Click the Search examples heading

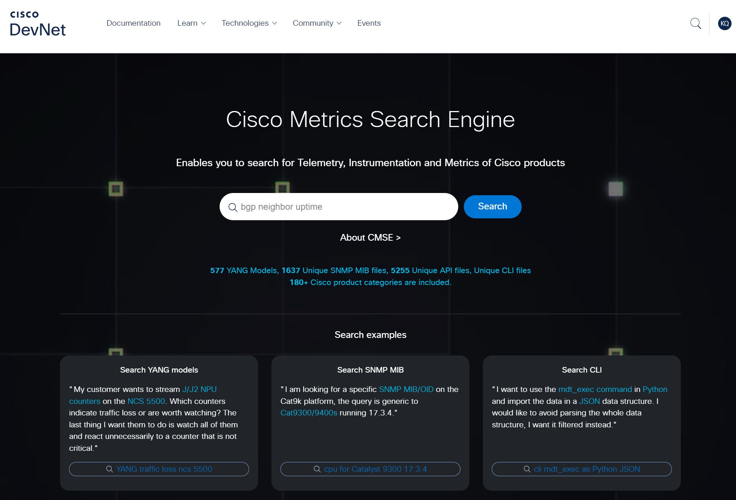[x=370, y=335]
